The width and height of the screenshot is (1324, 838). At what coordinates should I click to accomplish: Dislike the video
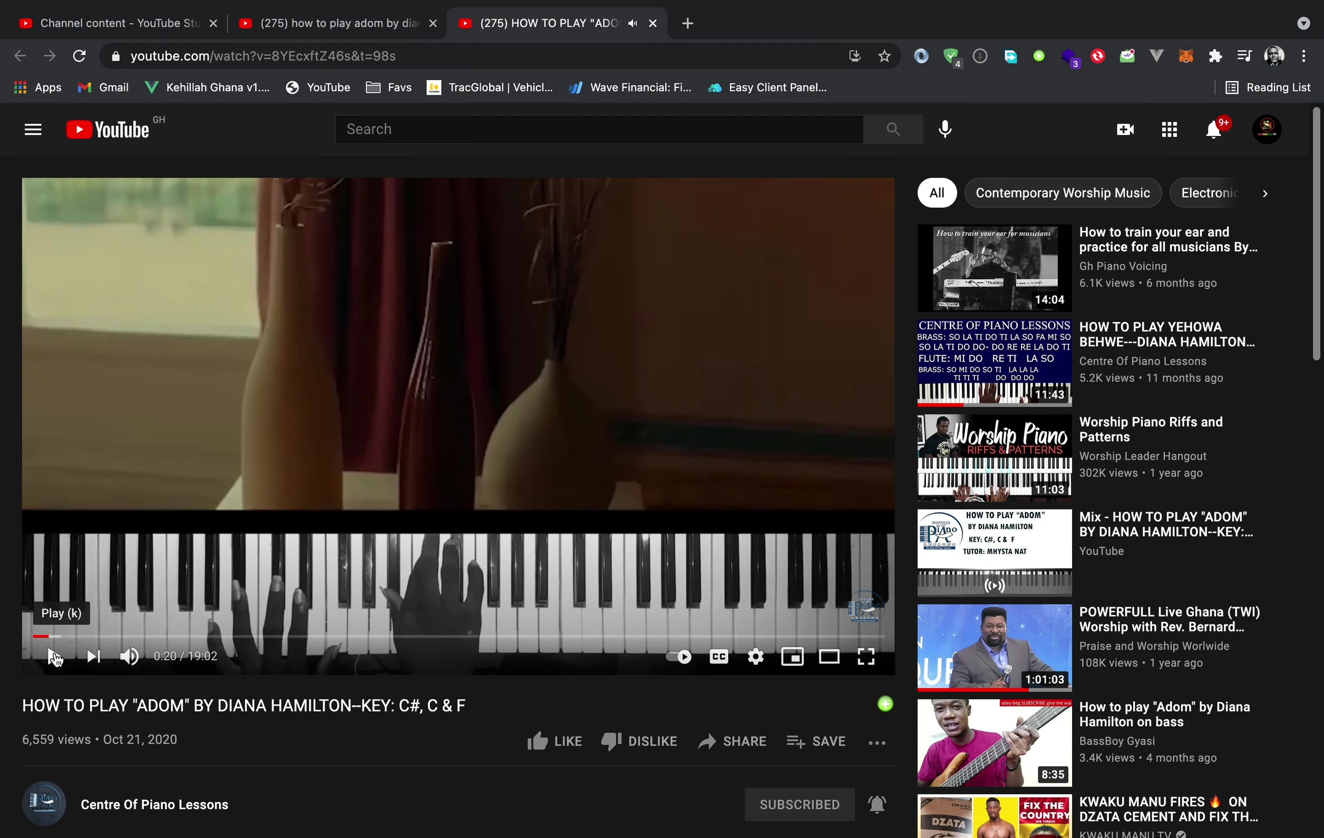(639, 741)
